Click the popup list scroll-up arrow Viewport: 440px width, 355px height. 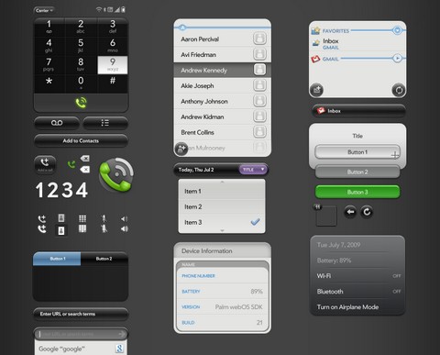pos(222,182)
